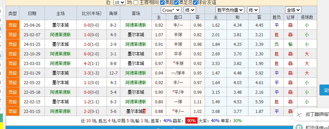
Task: Click the date cell 22-02-15
Action: click(x=32, y=102)
